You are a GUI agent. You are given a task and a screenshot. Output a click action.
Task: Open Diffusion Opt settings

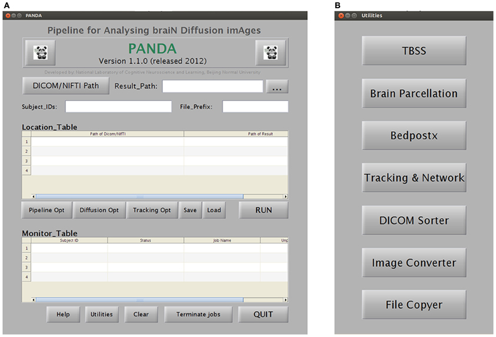coord(99,210)
